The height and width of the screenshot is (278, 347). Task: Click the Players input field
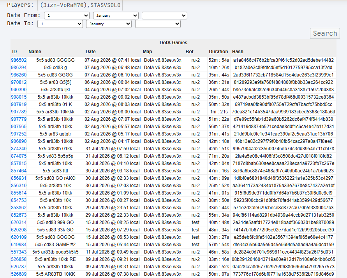(80, 5)
